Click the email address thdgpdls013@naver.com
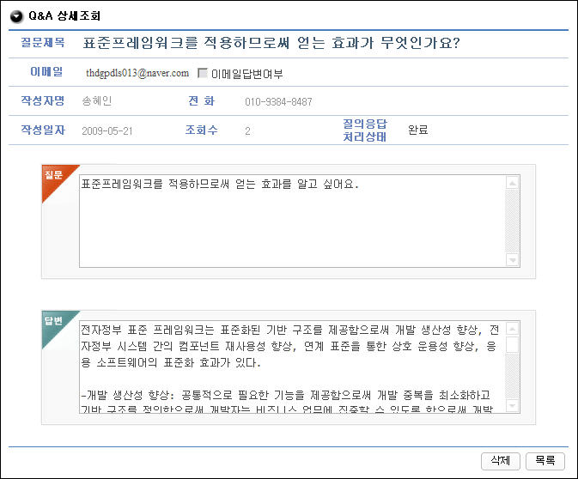Image resolution: width=578 pixels, height=479 pixels. point(137,74)
